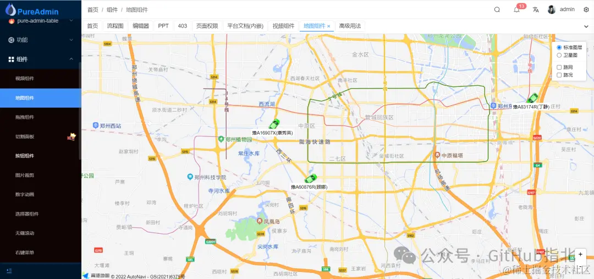Click the sidebar vertical scrollbar
594x279 pixels.
click(80, 110)
